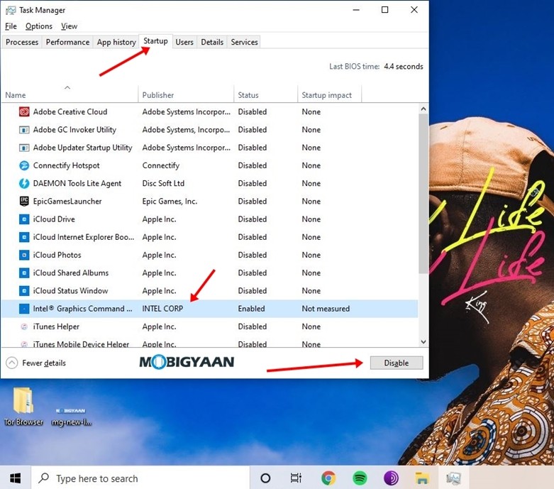The width and height of the screenshot is (554, 489).
Task: Select the "iCloud Drive" row name
Action: (54, 219)
